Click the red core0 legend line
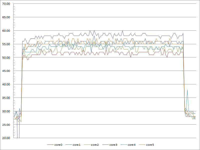Screen dimensions: 200x150 click(x=50, y=145)
